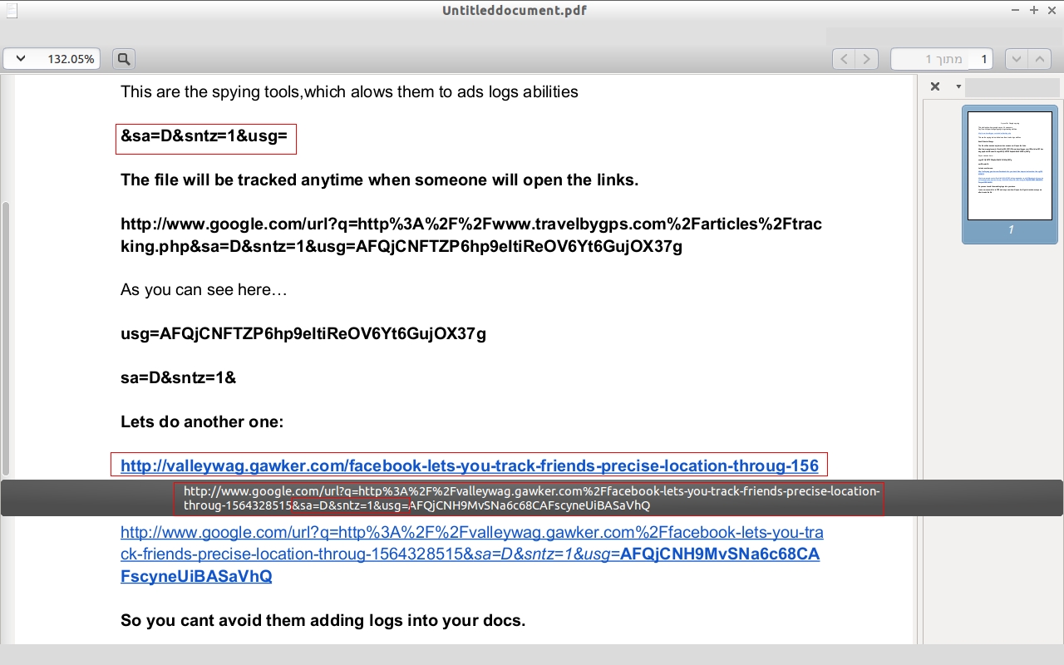
Task: Click the page label 1 under thumbnail
Action: point(1011,229)
